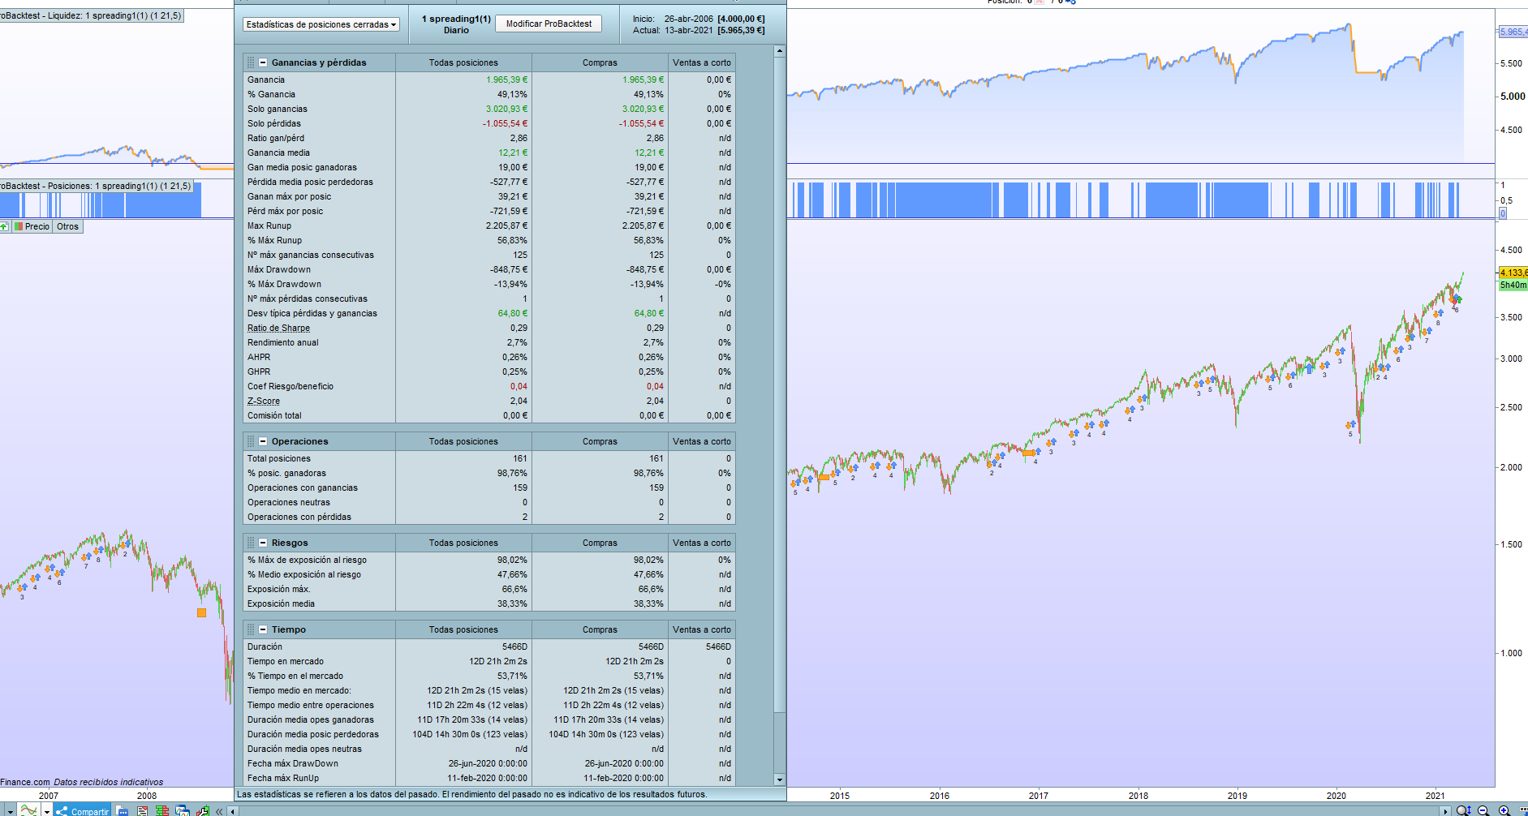Click the Ganancia row label
Viewport: 1528px width, 816px height.
[x=266, y=79]
